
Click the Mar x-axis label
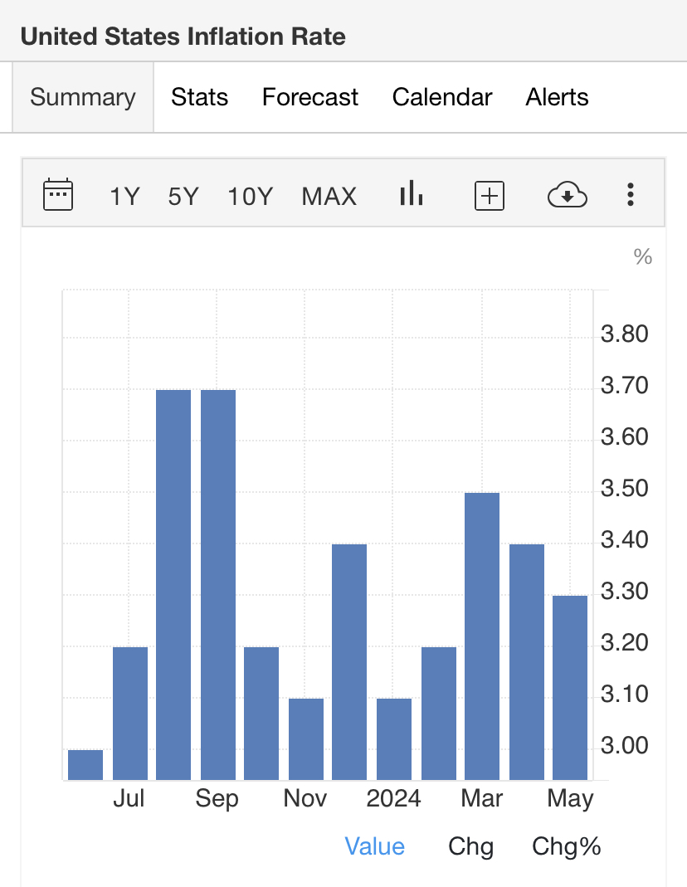click(482, 799)
